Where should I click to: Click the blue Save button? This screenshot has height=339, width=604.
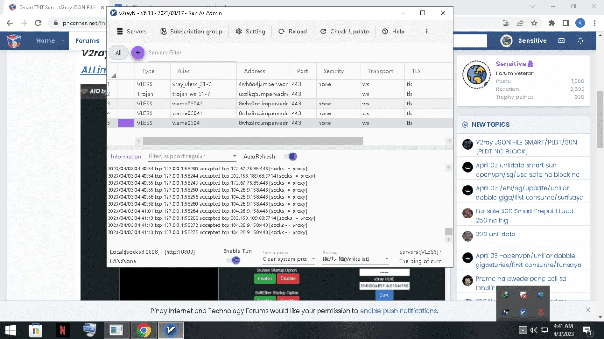[x=384, y=295]
